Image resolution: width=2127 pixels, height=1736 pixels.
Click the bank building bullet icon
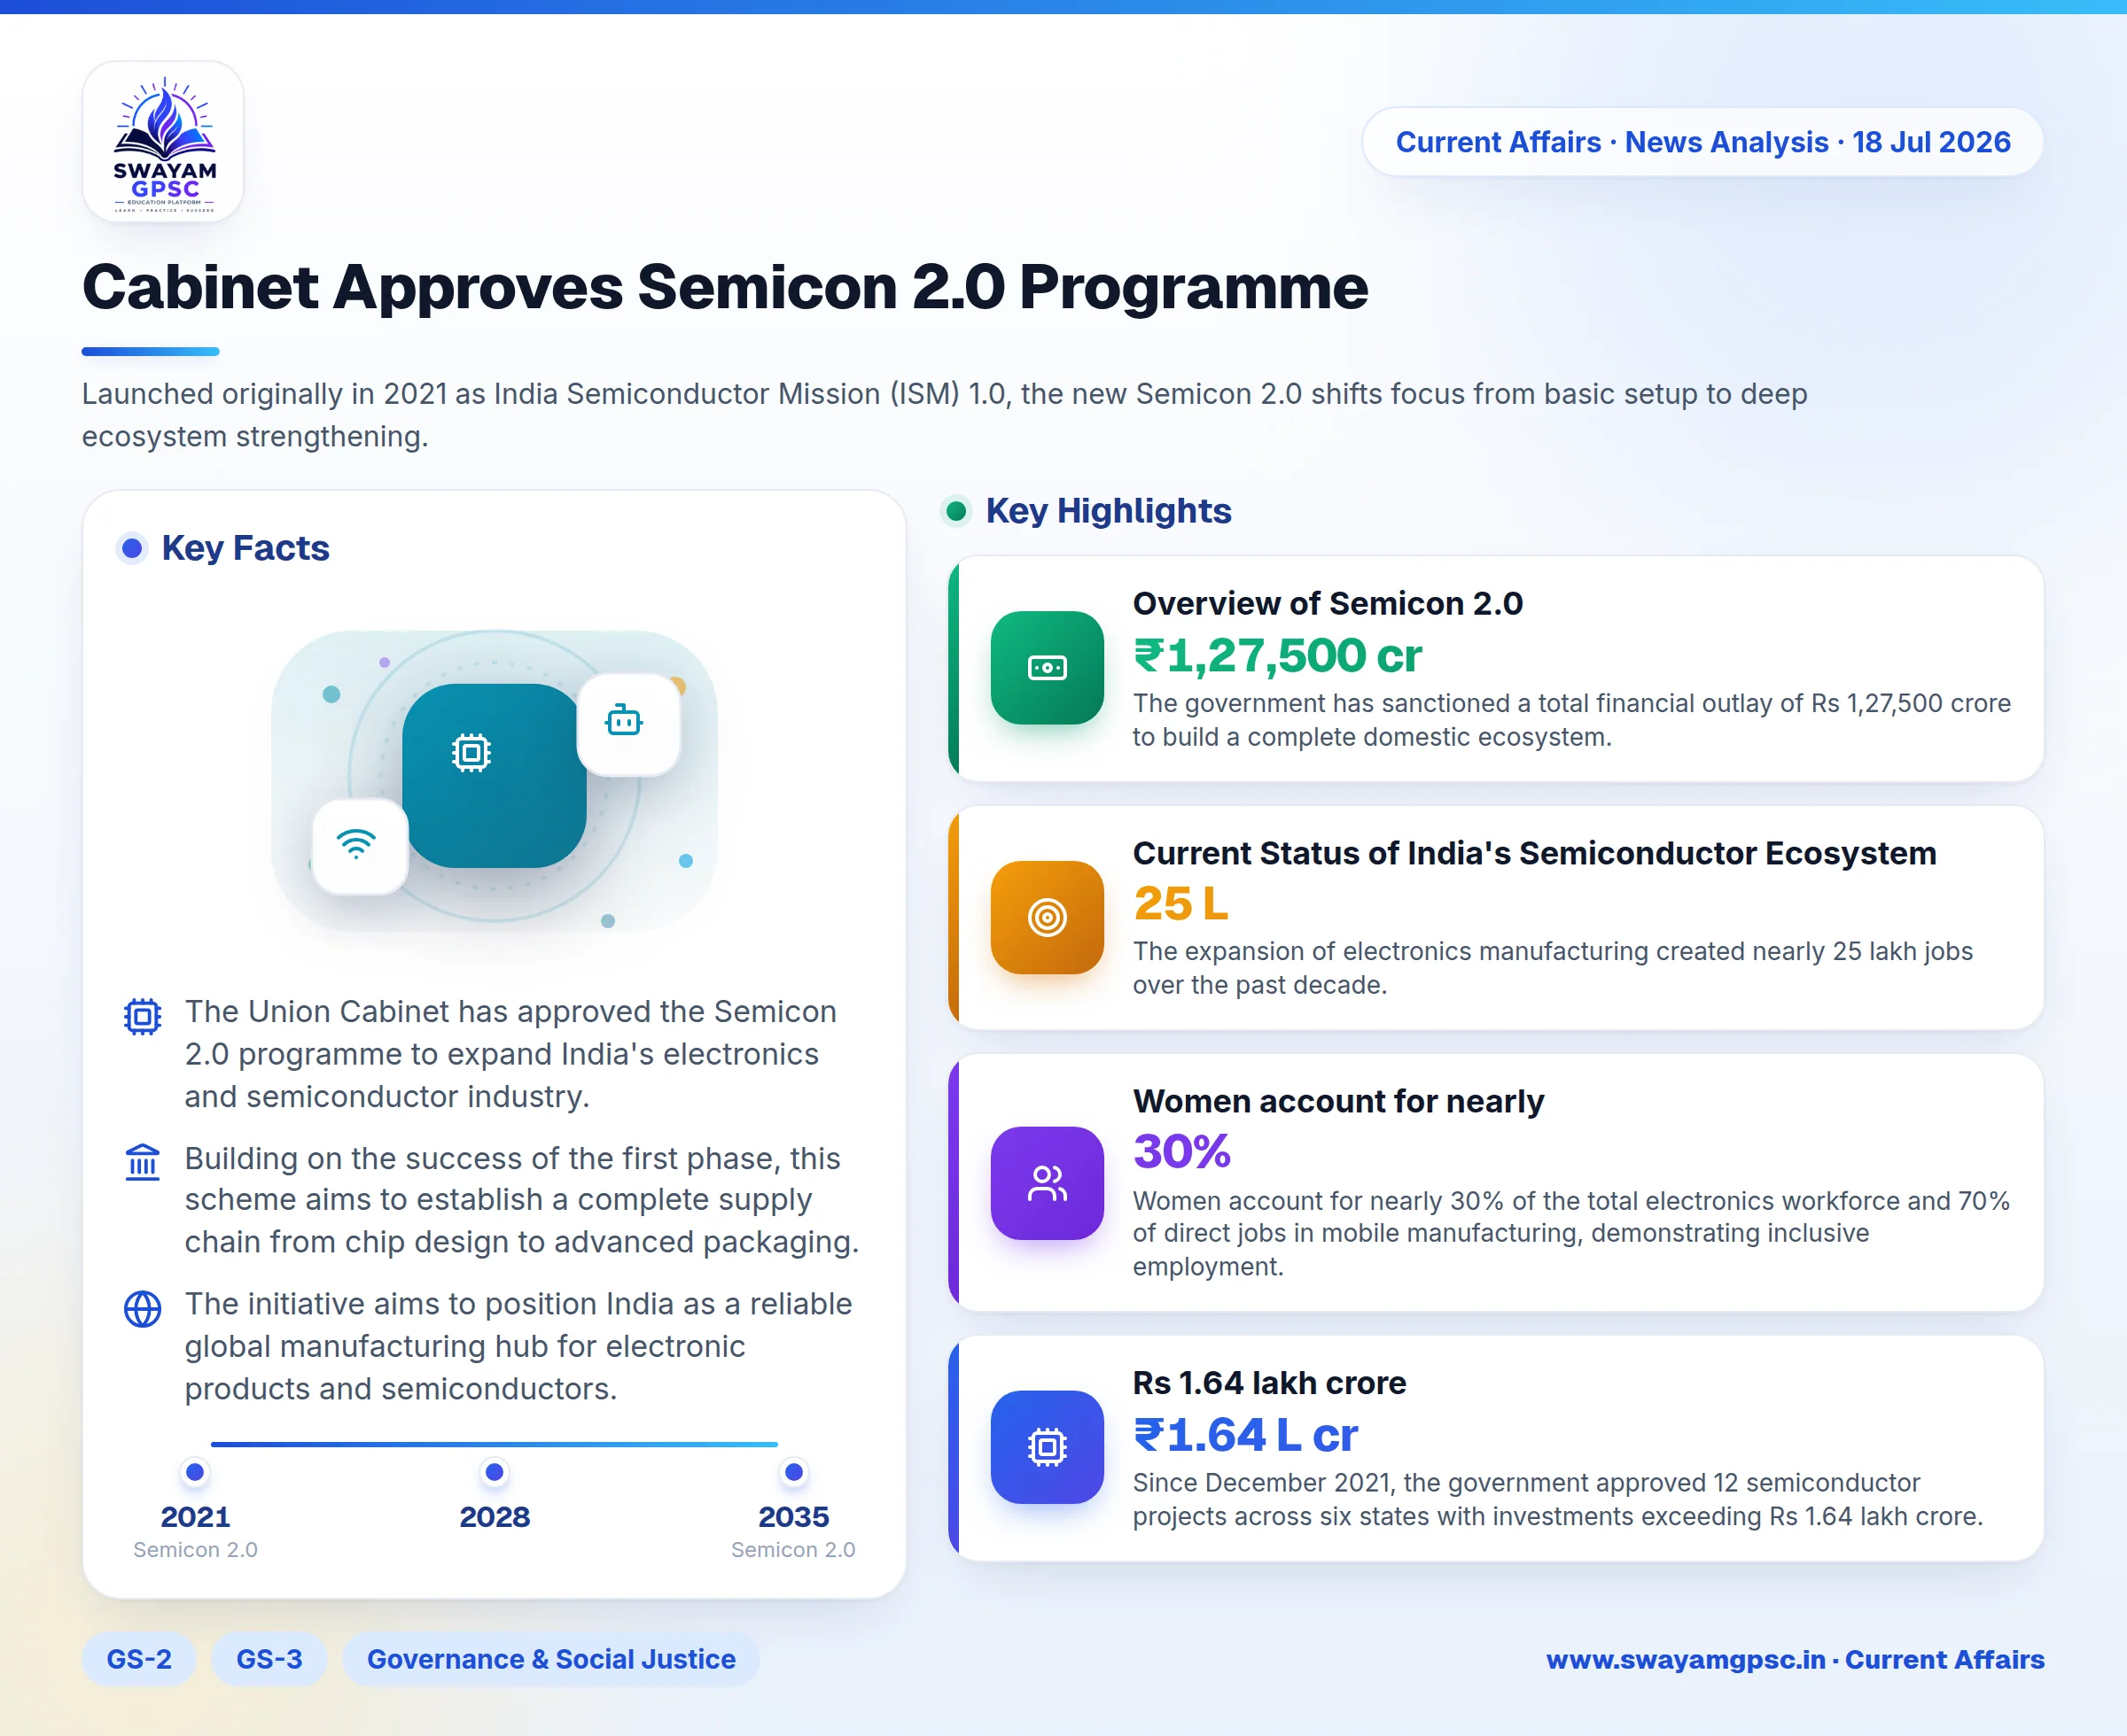point(142,1162)
